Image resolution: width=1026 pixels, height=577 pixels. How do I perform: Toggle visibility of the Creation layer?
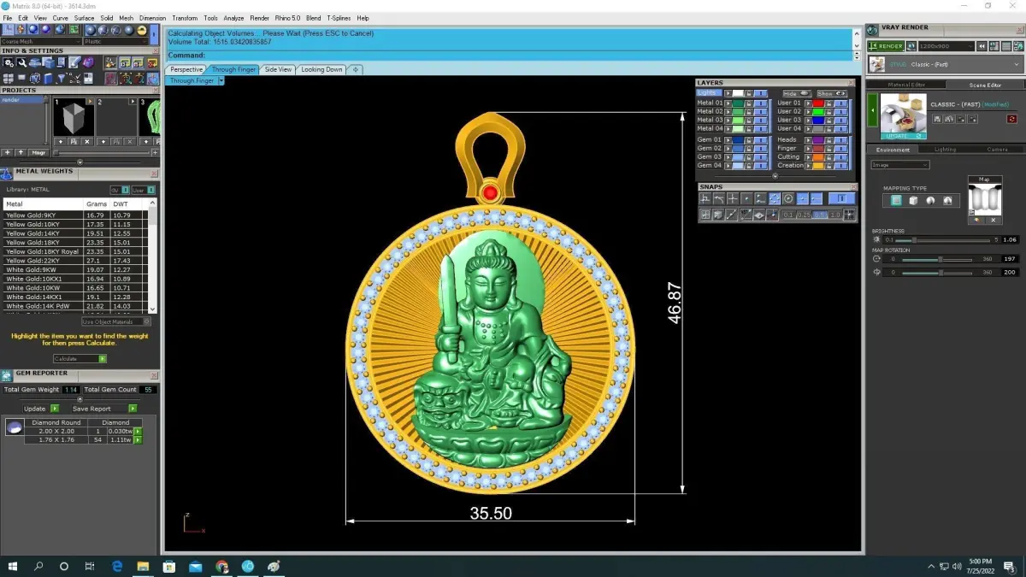(840, 166)
